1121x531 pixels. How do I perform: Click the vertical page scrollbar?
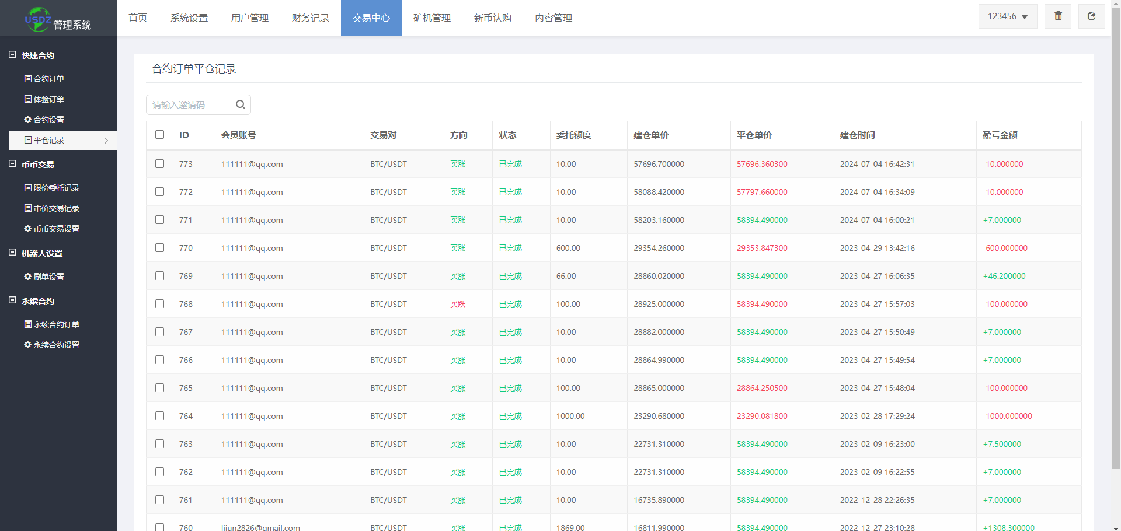pos(1116,233)
